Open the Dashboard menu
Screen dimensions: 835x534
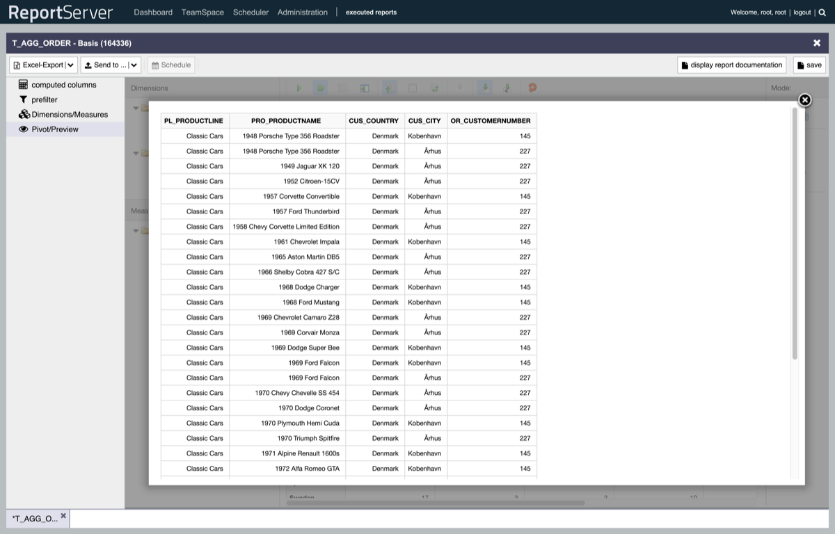point(153,13)
